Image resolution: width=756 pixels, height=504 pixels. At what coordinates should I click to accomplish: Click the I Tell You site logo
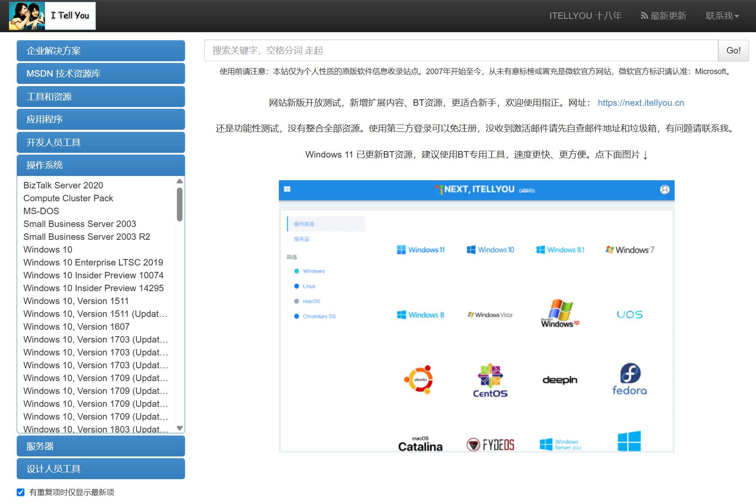52,16
